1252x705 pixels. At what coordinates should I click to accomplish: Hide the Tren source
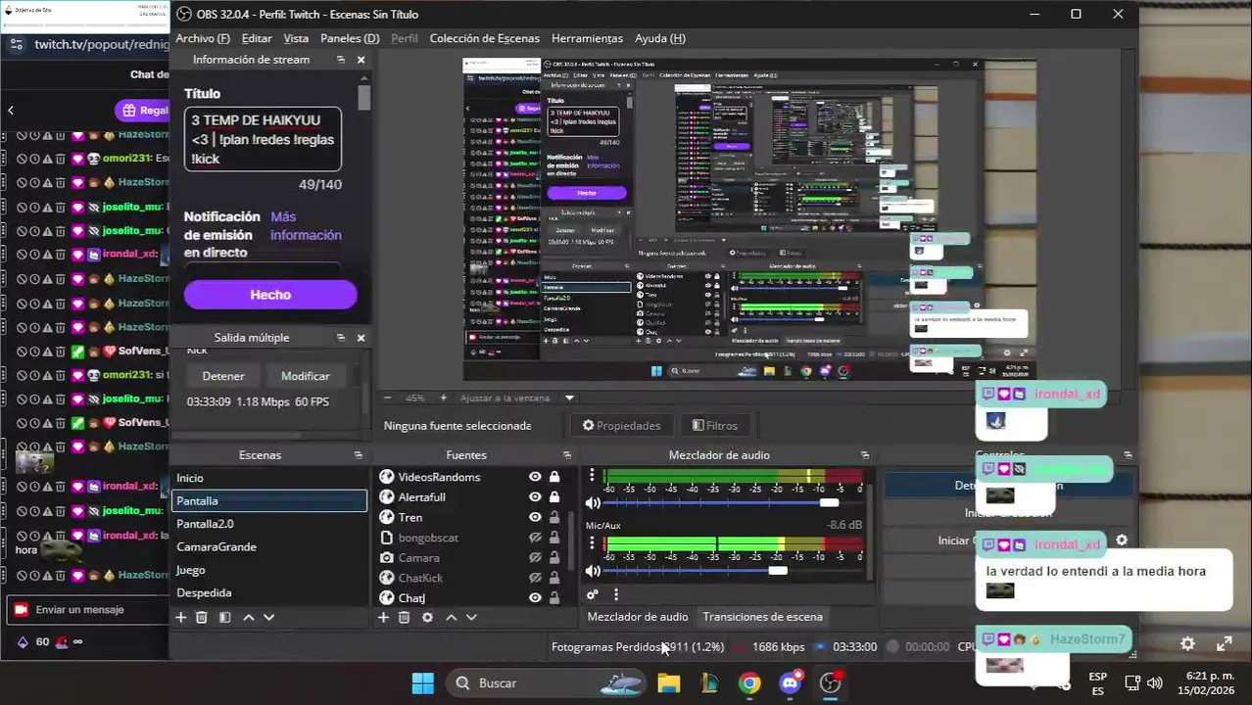point(535,518)
